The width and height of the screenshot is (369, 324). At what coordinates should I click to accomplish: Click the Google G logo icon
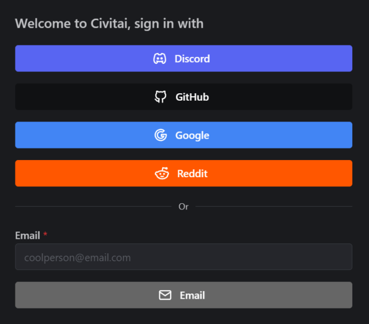[161, 135]
